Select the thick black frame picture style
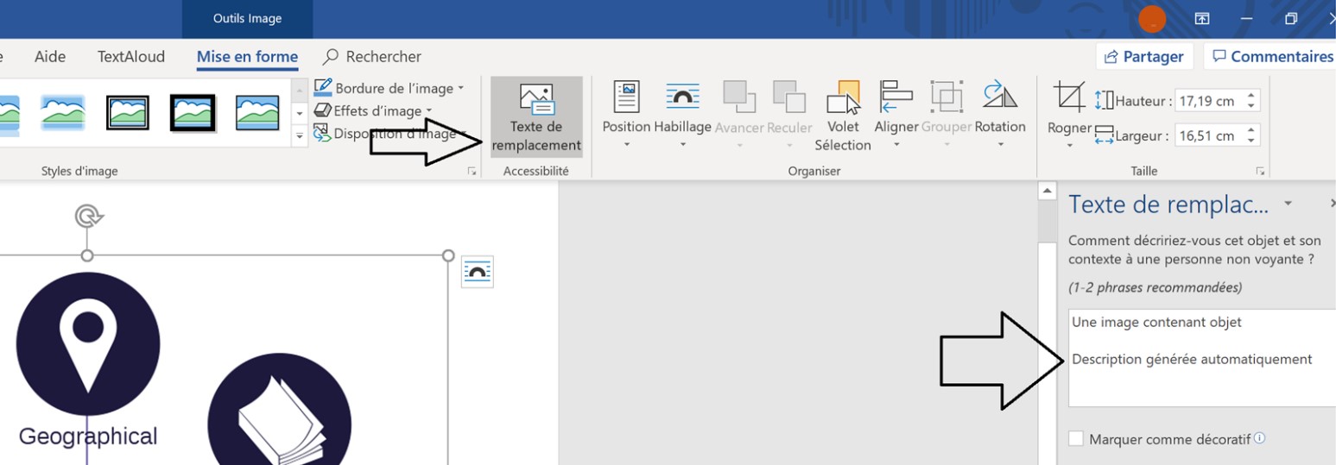 (193, 111)
